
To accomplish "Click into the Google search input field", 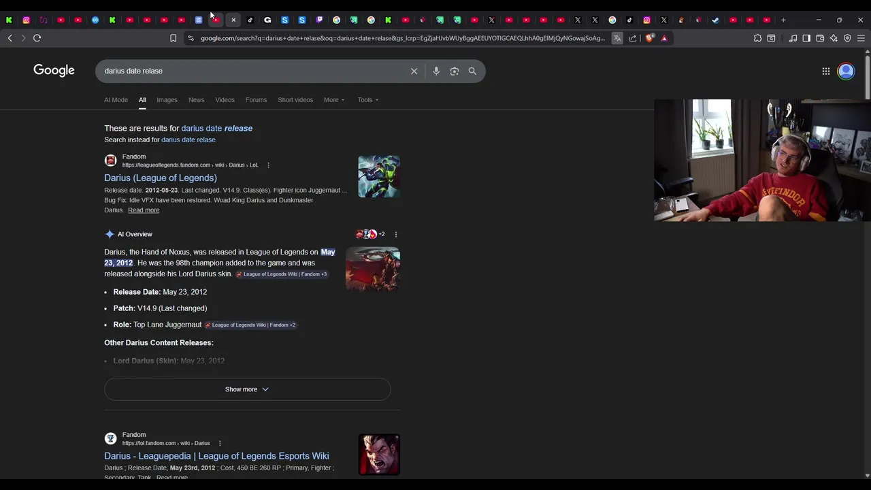I will (252, 71).
